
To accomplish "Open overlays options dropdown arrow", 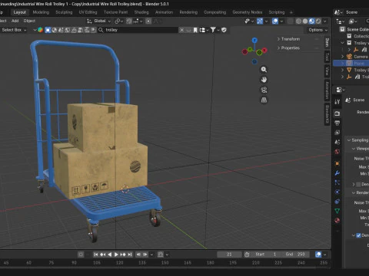I will tap(281, 21).
